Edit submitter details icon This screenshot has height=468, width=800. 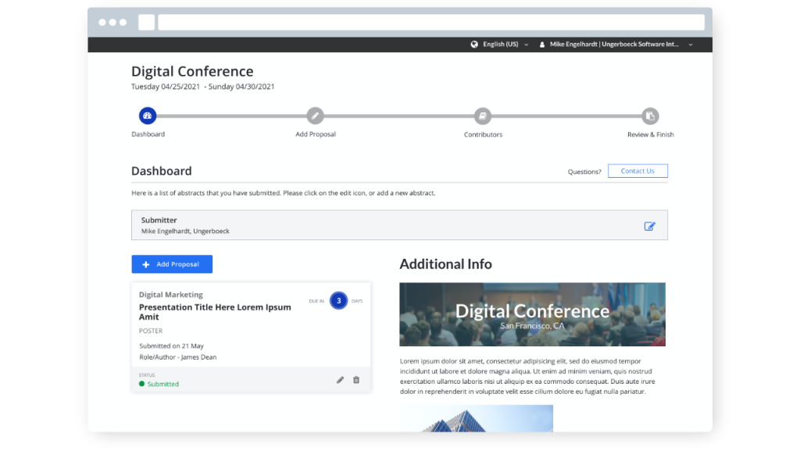click(x=649, y=226)
